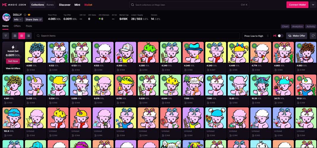This screenshot has width=317, height=148.
Task: Click the Share Stats button
Action: [x=34, y=20]
